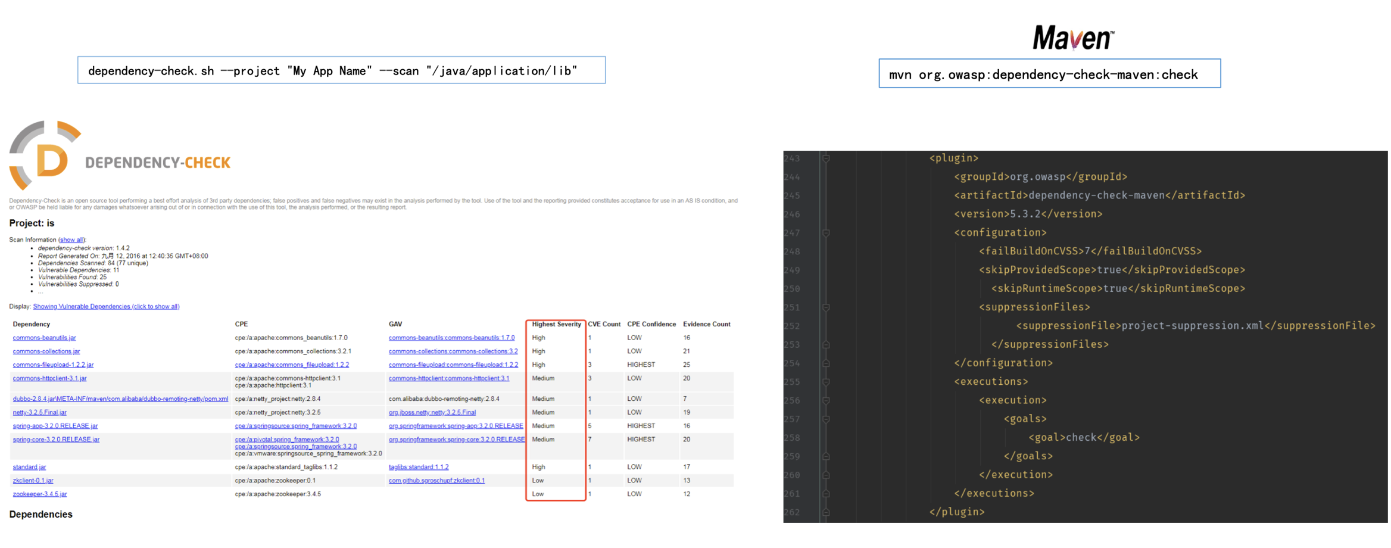Image resolution: width=1391 pixels, height=548 pixels.
Task: Click the dependency-check.sh command text box
Action: pyautogui.click(x=341, y=70)
